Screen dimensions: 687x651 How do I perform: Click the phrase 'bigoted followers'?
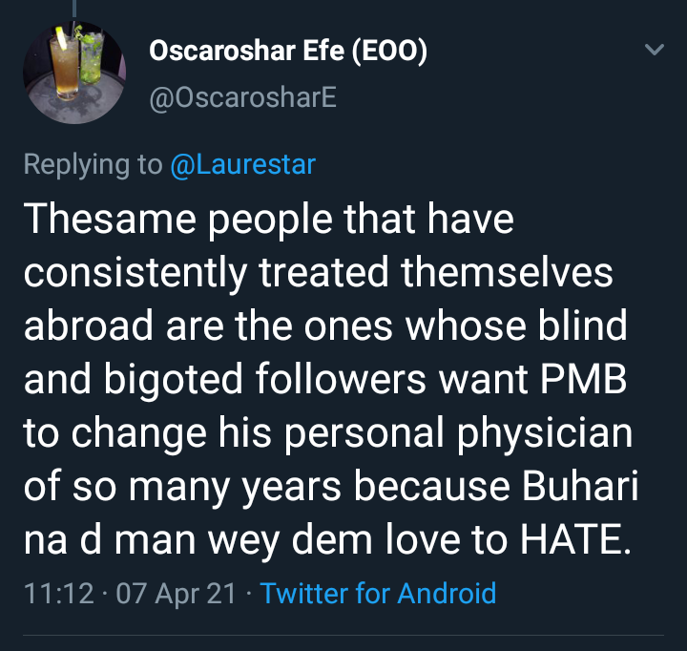(x=264, y=380)
